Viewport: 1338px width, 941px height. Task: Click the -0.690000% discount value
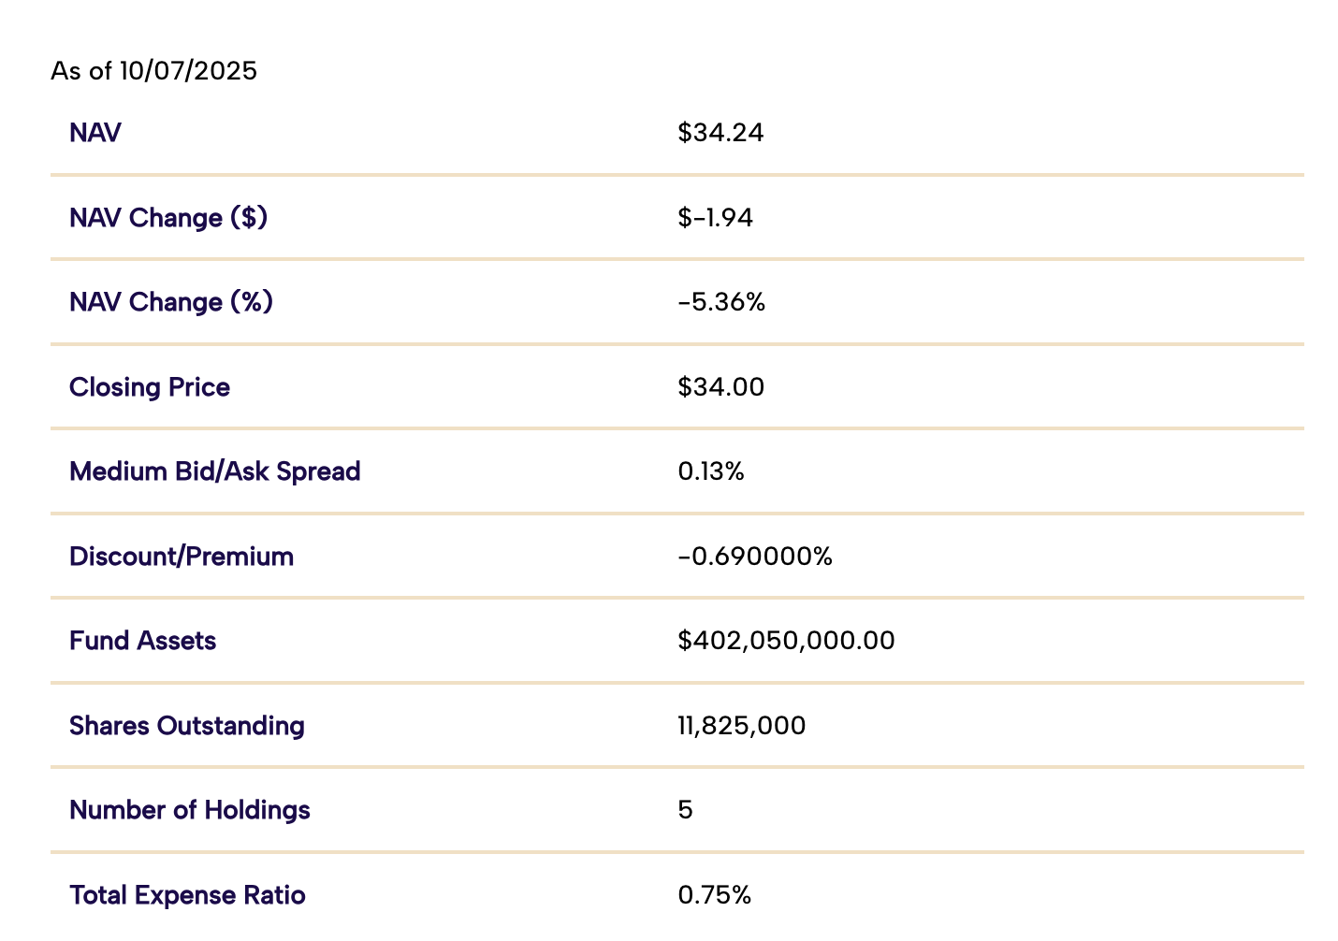[x=755, y=557]
